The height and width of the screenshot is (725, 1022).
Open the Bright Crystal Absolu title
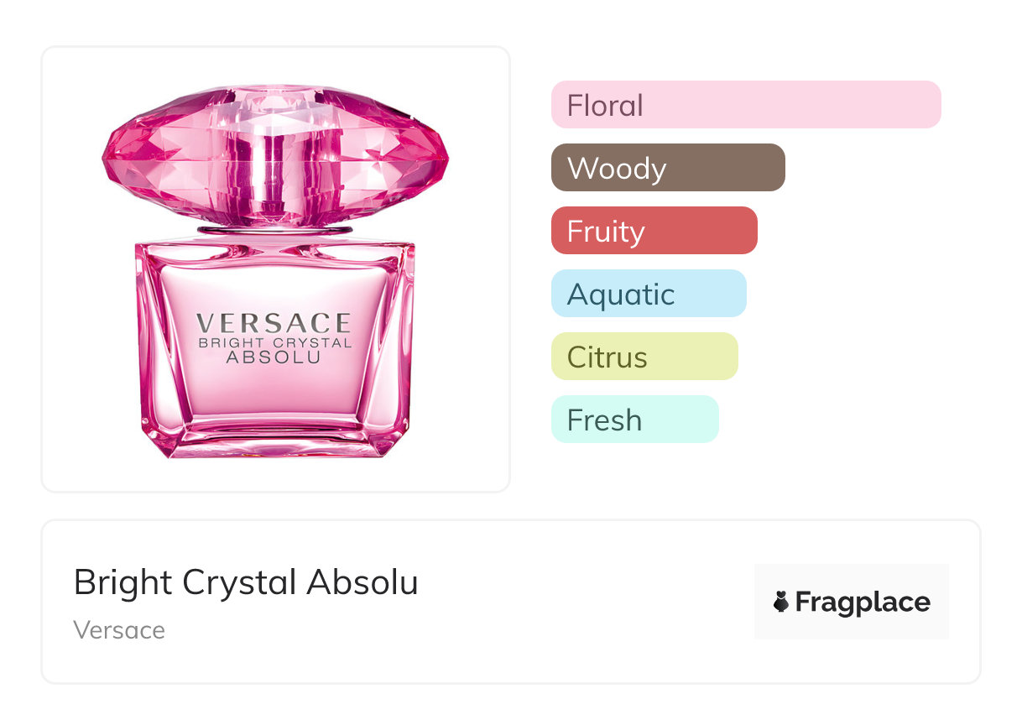click(x=246, y=582)
